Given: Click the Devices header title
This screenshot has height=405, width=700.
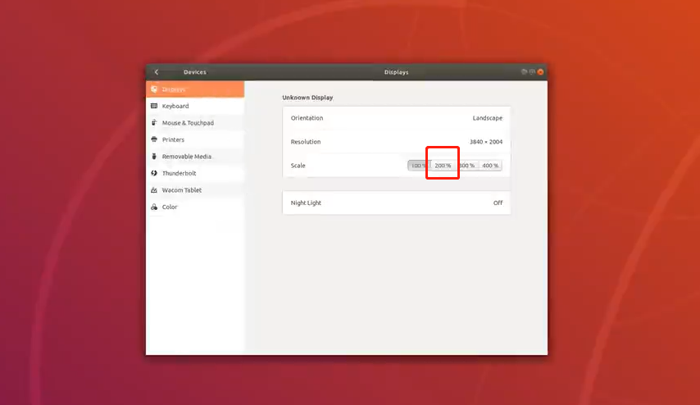Looking at the screenshot, I should click(x=195, y=72).
